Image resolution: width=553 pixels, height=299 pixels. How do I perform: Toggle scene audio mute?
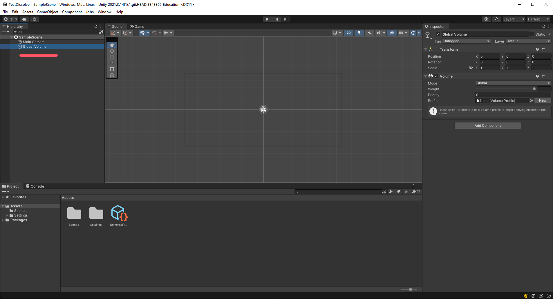click(x=370, y=33)
